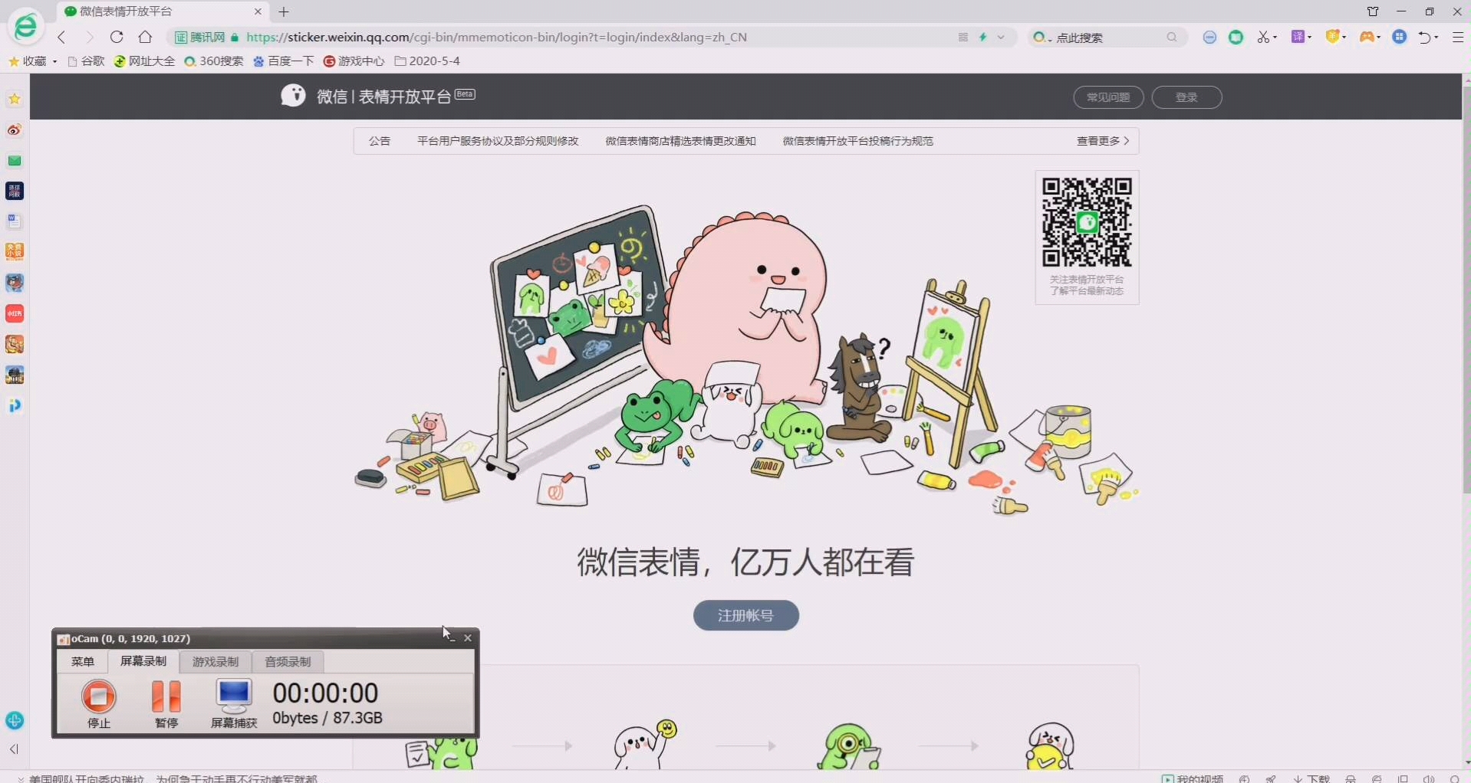
Task: Select the scissors screenshot tool
Action: coord(1262,37)
